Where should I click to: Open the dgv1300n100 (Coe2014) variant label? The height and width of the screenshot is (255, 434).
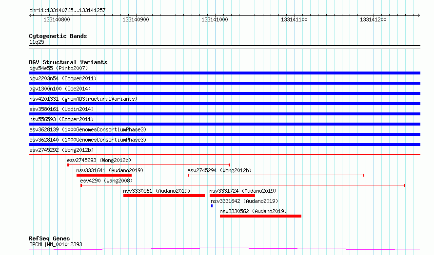click(60, 89)
